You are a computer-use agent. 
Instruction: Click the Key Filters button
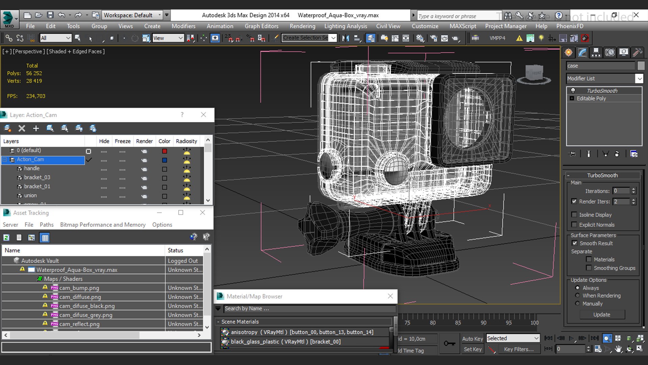click(x=519, y=349)
